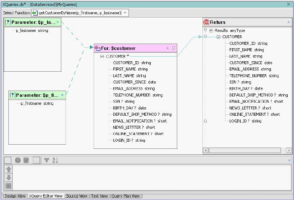Collapse the Results anyType tree node
Screen dimensions: 294x200
(211, 31)
